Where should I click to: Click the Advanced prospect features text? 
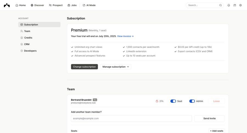tap(90, 56)
